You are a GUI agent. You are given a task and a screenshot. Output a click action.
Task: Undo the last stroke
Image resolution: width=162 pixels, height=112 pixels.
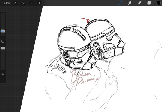coord(3,74)
